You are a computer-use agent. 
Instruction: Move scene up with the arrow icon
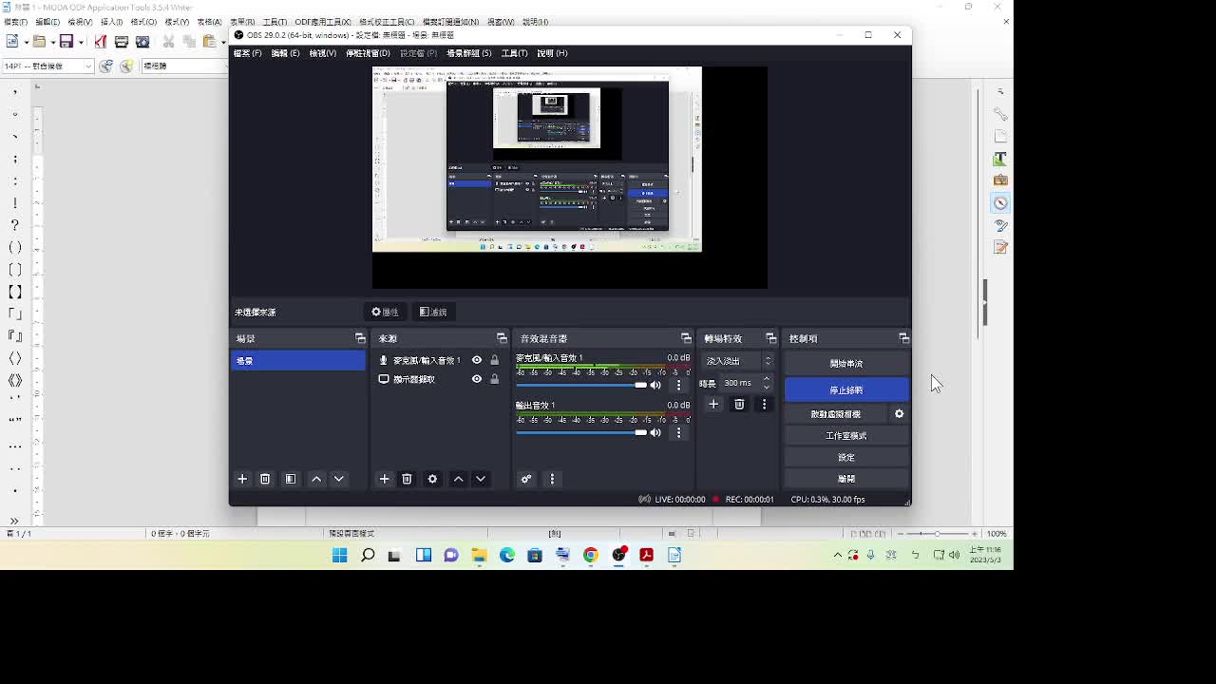[x=316, y=479]
